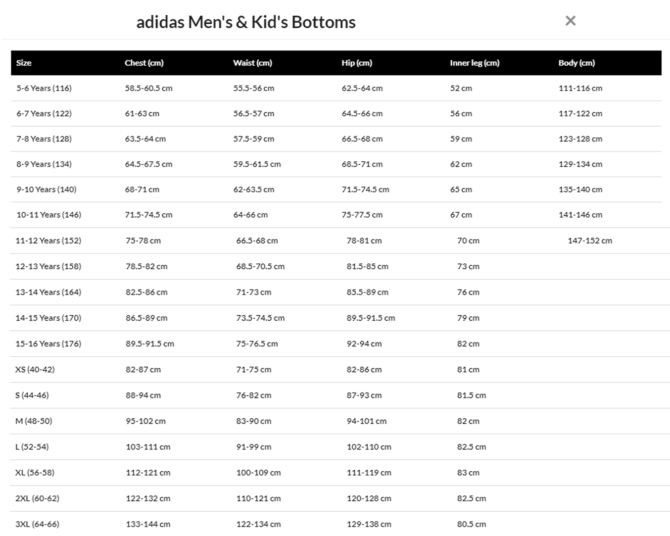Close the size chart dialog
Image resolution: width=670 pixels, height=536 pixels.
pyautogui.click(x=570, y=21)
